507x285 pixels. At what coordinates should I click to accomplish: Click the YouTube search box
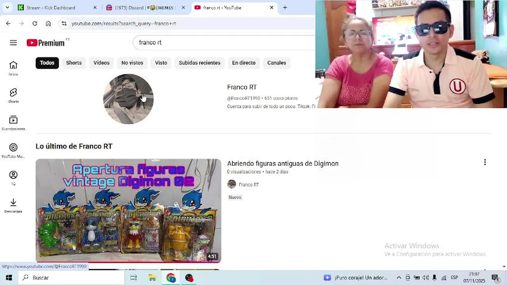pyautogui.click(x=224, y=42)
